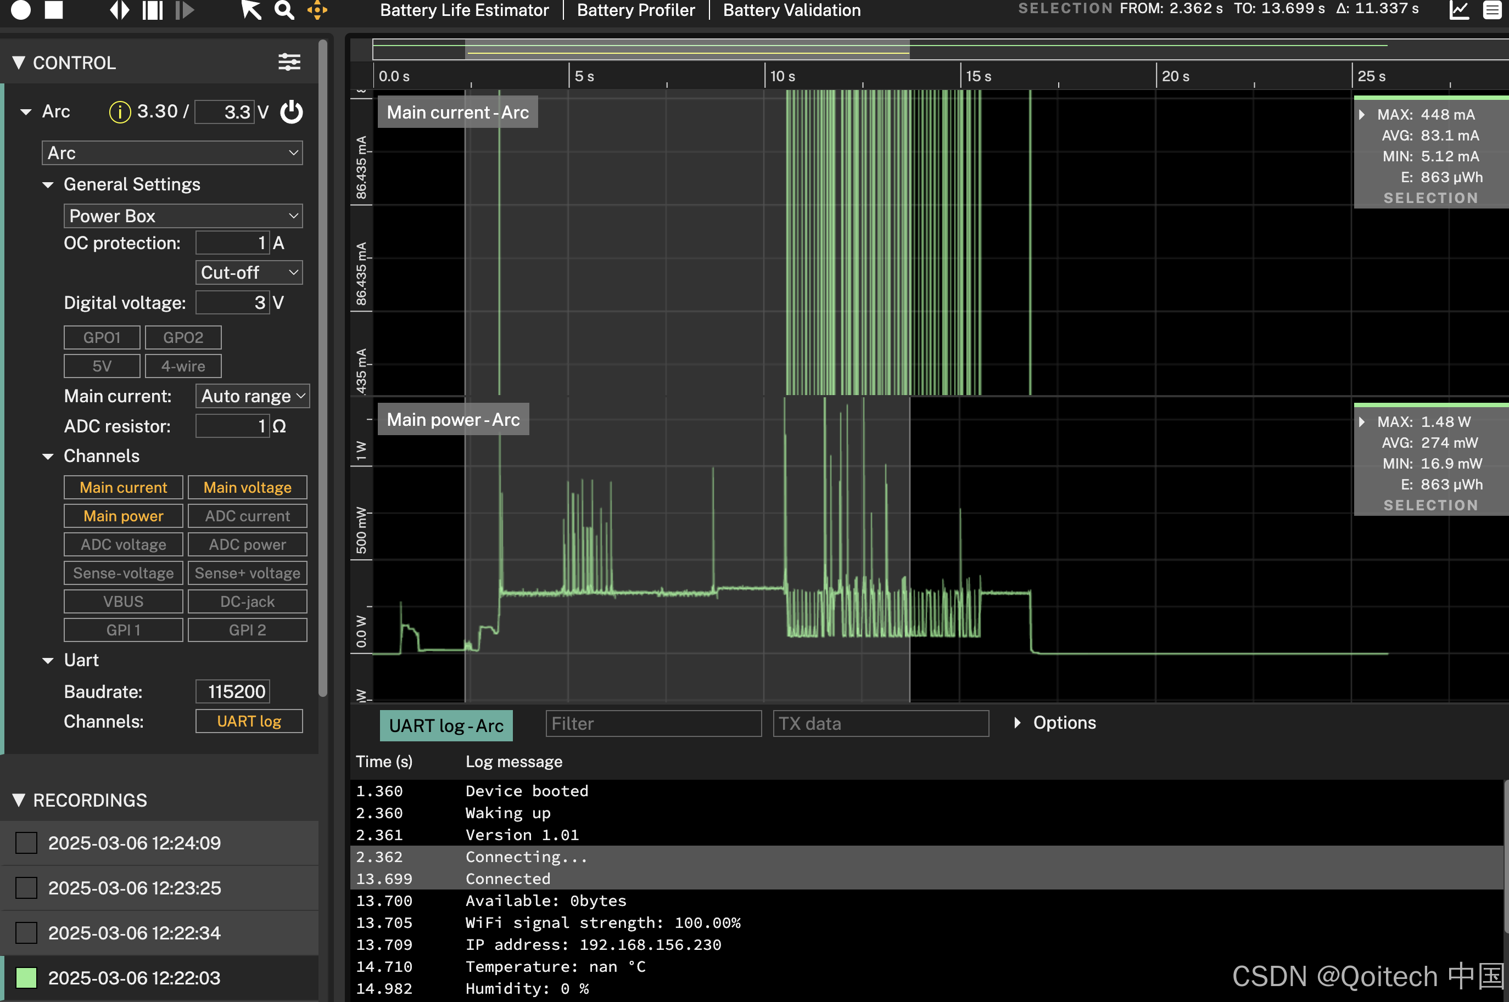Disable the Main voltage channel

point(248,488)
